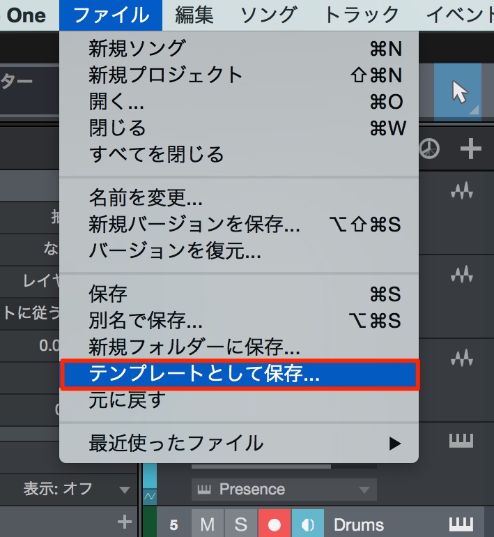The width and height of the screenshot is (494, 537).
Task: Select the Arrow tool
Action: click(458, 91)
